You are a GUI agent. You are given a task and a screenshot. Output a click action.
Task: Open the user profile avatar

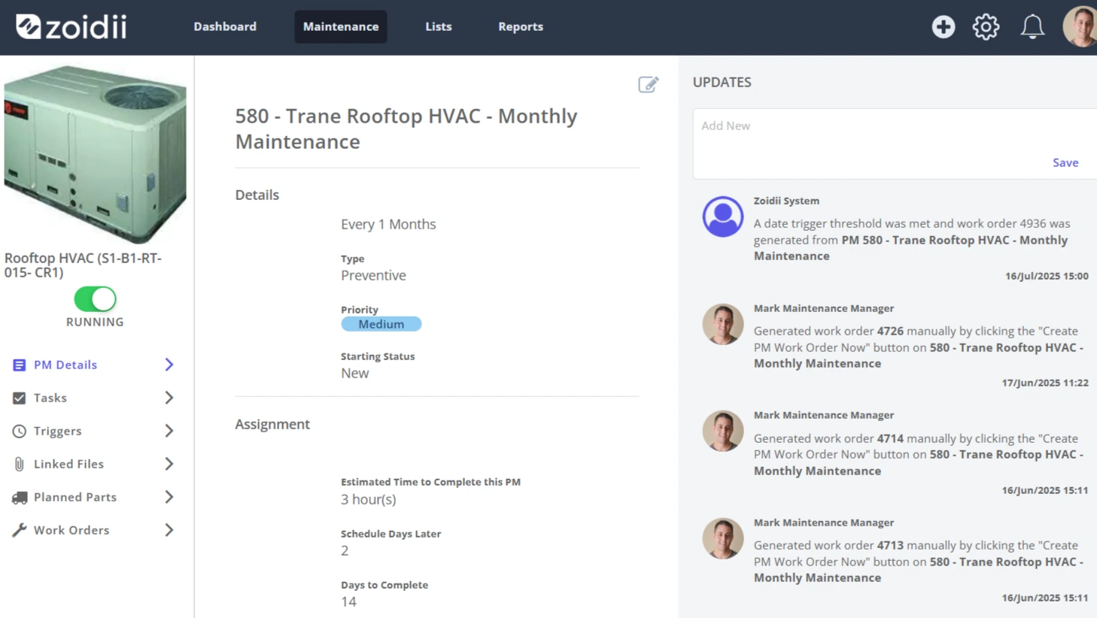(1080, 27)
